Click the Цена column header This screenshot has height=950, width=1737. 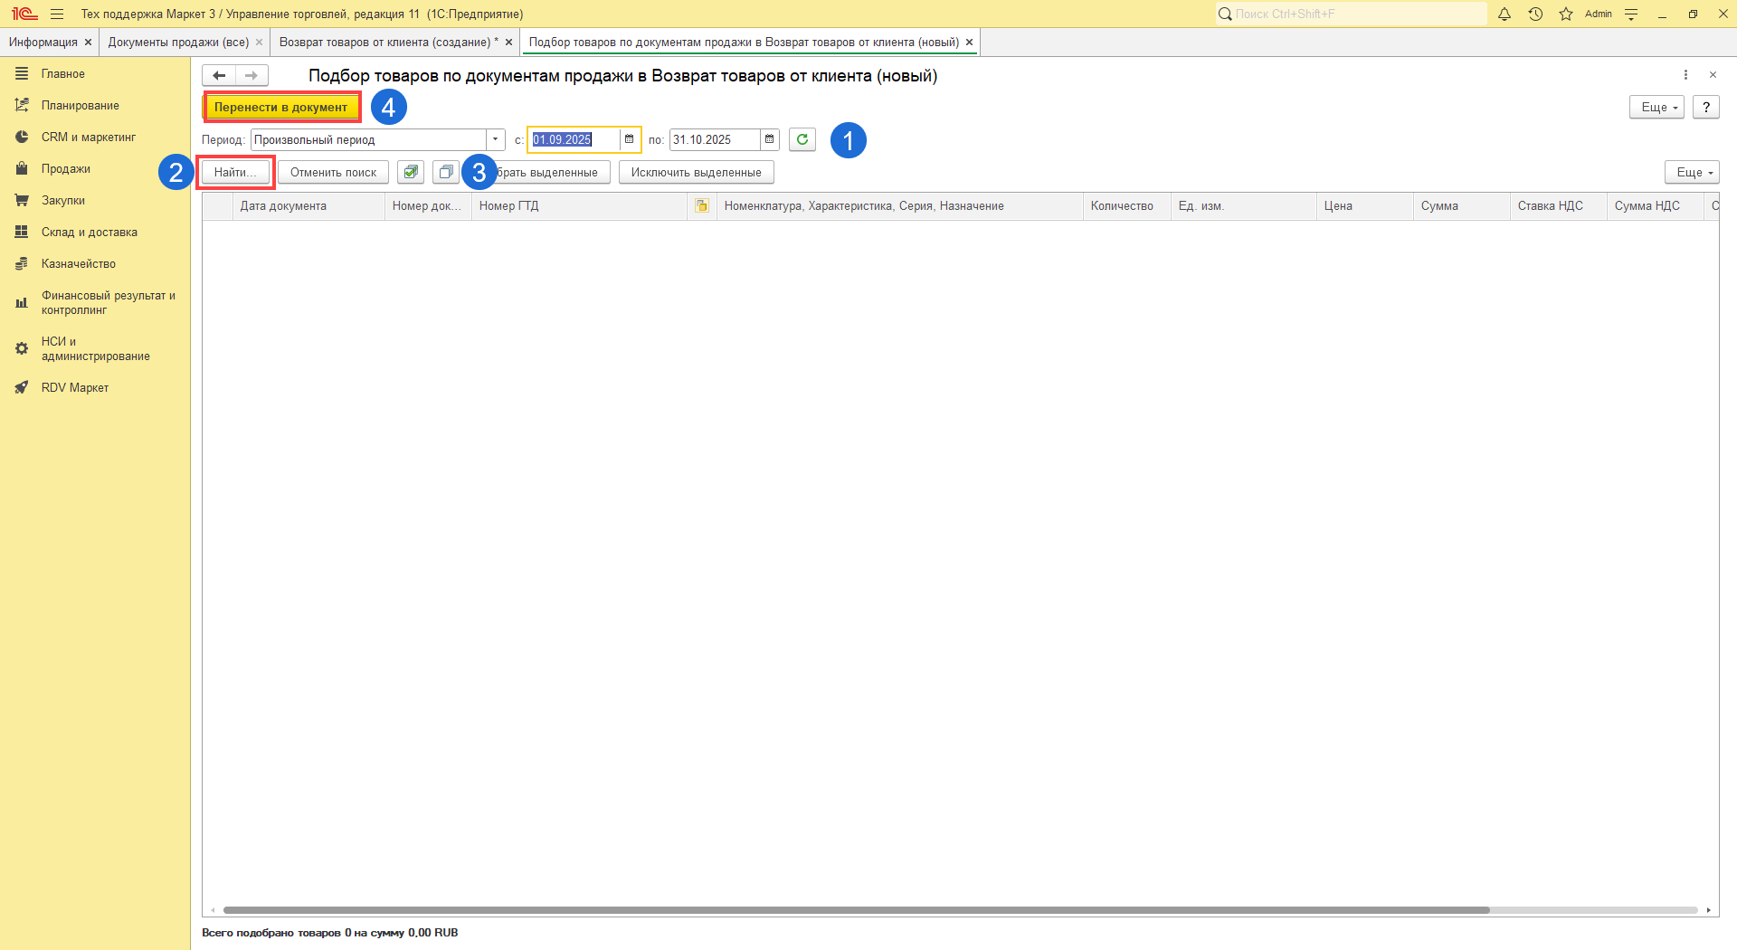[1364, 206]
